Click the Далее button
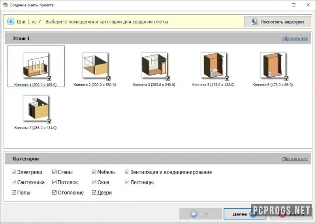The image size is (316, 223). pos(245,214)
